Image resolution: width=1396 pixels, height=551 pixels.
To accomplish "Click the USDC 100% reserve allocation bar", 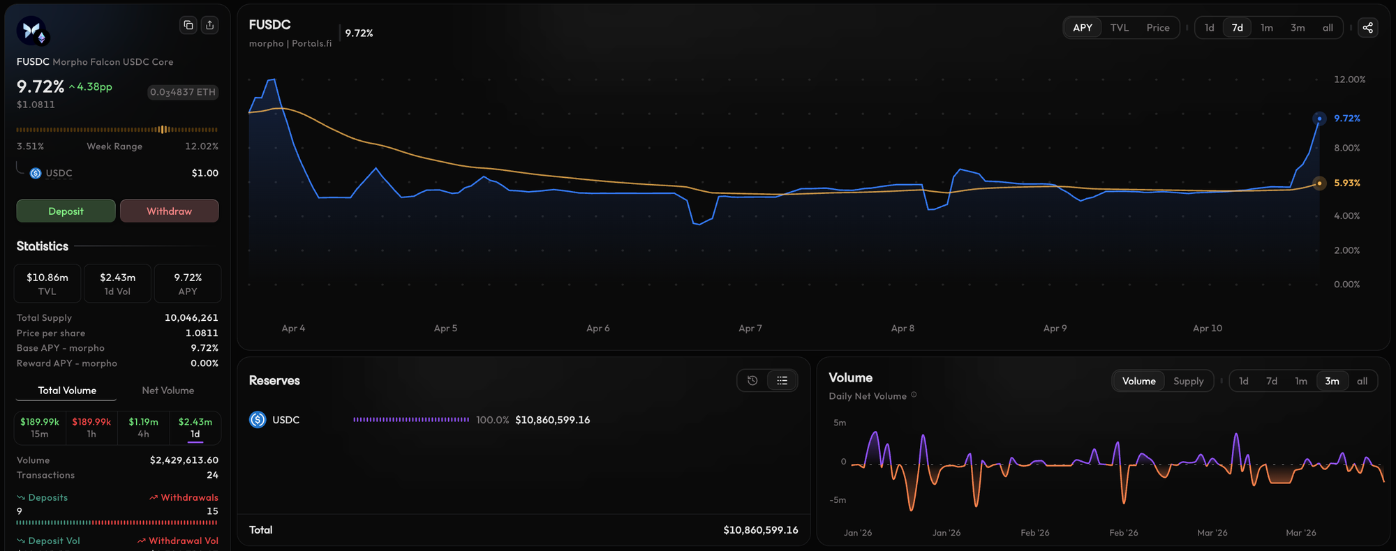I will tap(411, 420).
